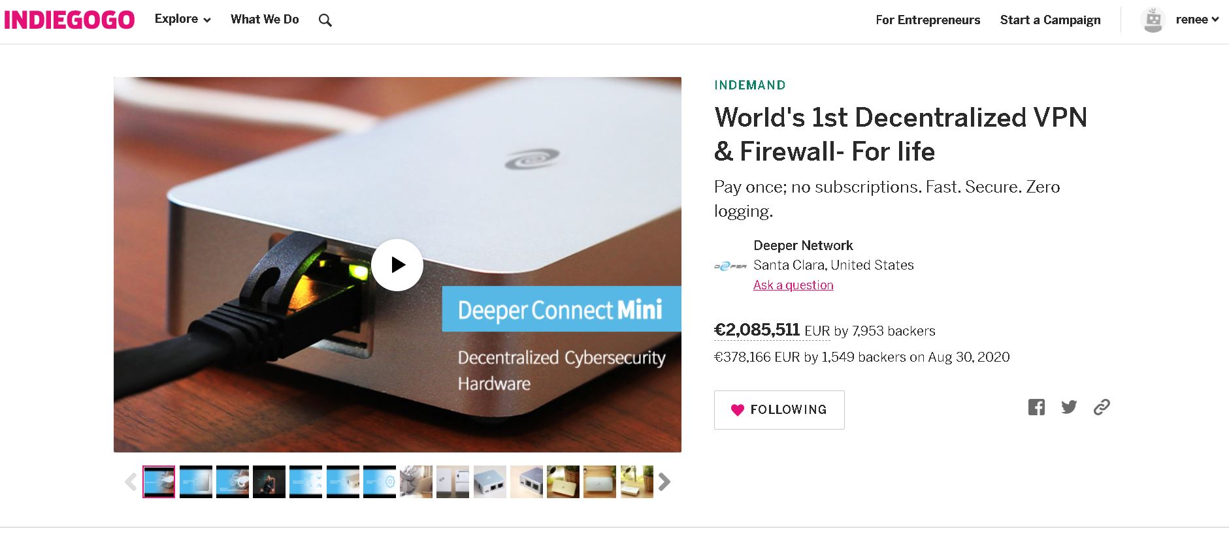This screenshot has height=553, width=1229.
Task: Show previous thumbnails with left arrow
Action: click(131, 482)
